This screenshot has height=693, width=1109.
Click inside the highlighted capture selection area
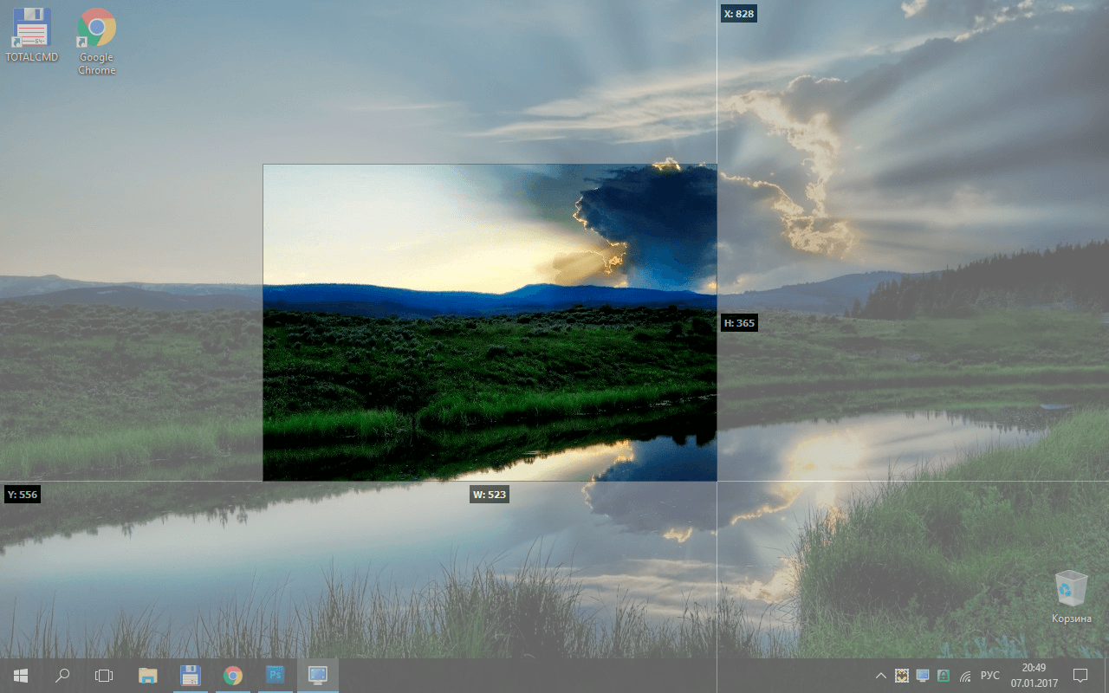point(490,322)
